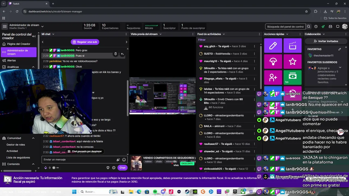This screenshot has height=196, width=349.
Task: Open Actividad under Comunidad
Action: point(12,151)
